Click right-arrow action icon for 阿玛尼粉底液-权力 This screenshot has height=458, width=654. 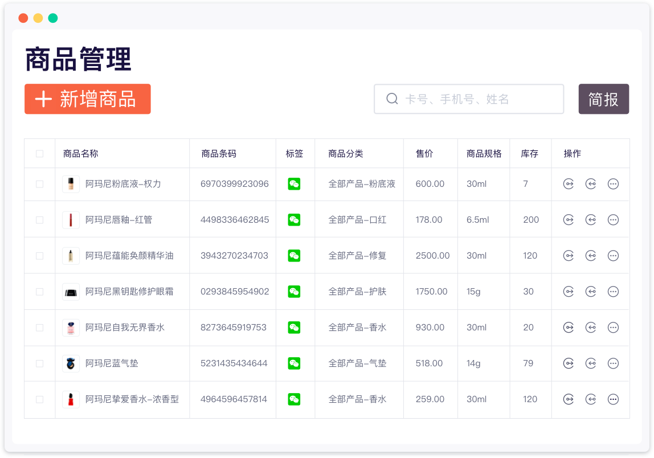[x=568, y=184]
